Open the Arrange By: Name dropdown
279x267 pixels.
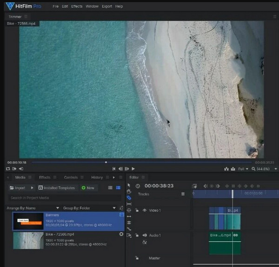coord(33,208)
